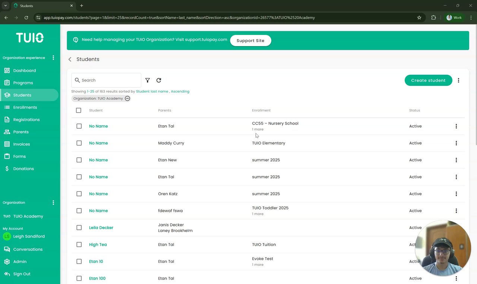
Task: Open row menu for CC55 – Nursery School student
Action: (x=456, y=126)
